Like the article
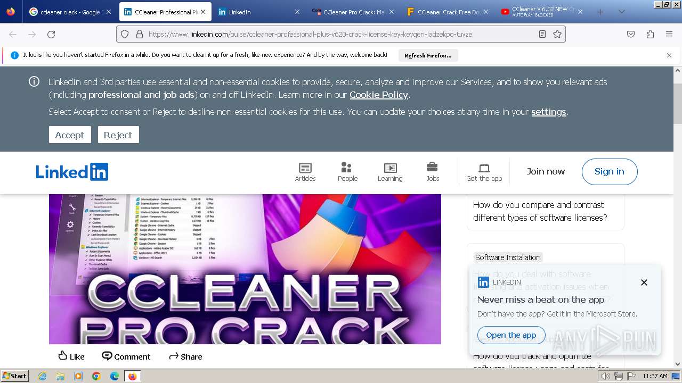Screen dimensions: 682x383 click(71, 356)
